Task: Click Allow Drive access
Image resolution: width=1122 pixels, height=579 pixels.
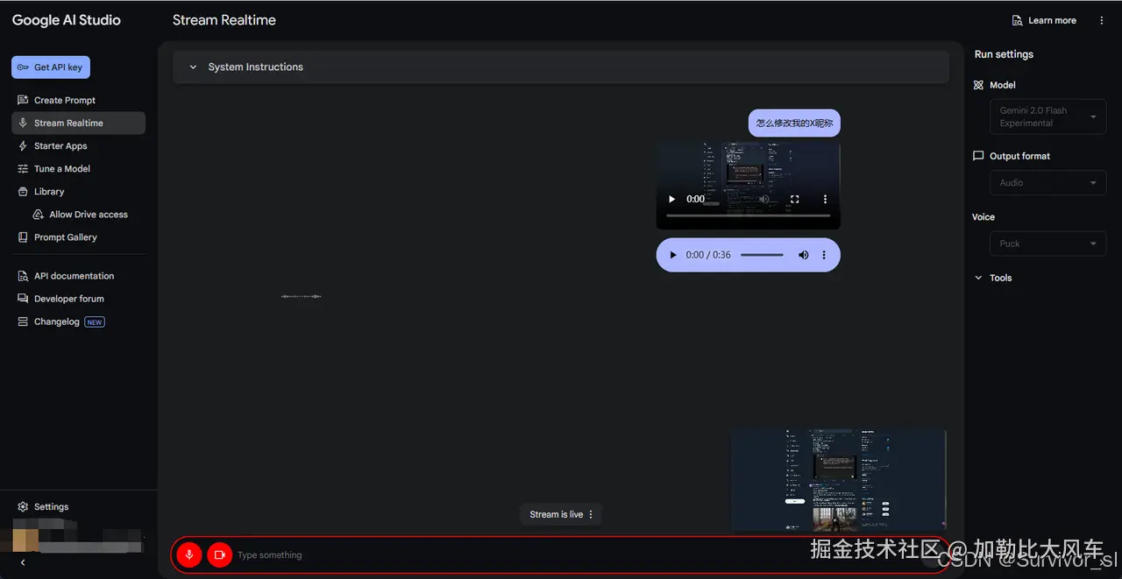Action: 88,215
